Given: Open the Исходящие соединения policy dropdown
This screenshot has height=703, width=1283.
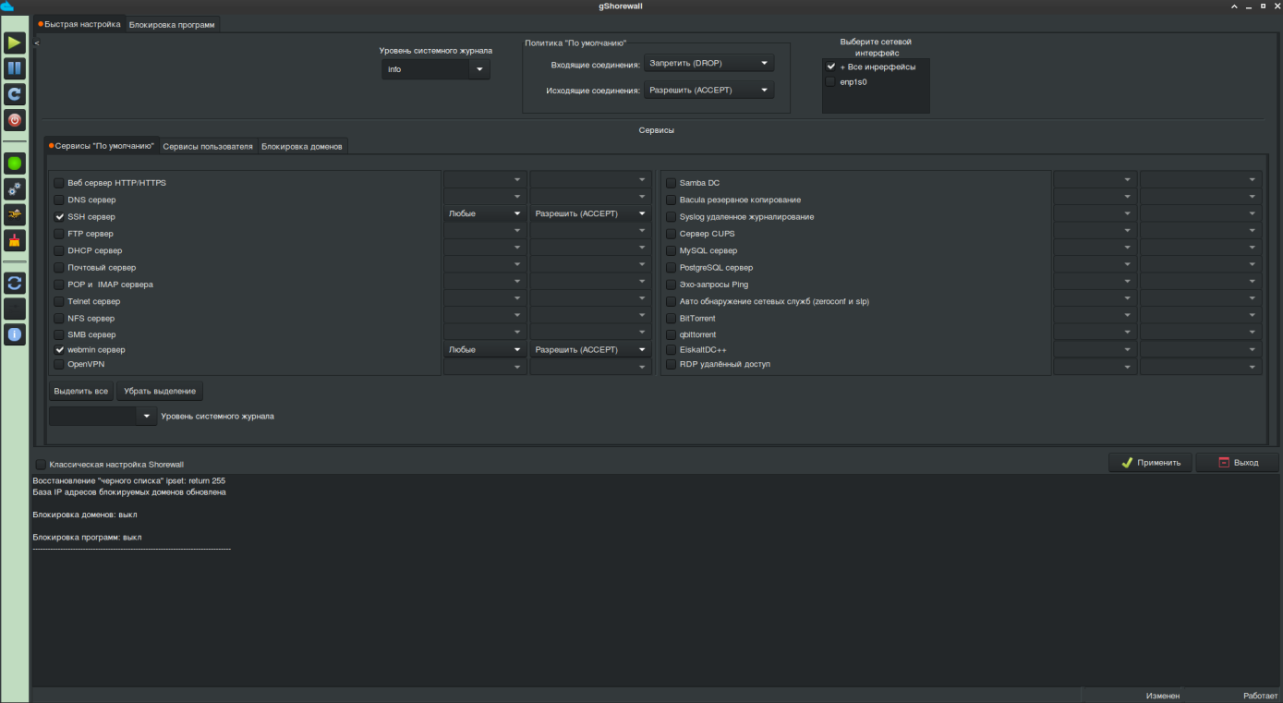Looking at the screenshot, I should click(708, 91).
